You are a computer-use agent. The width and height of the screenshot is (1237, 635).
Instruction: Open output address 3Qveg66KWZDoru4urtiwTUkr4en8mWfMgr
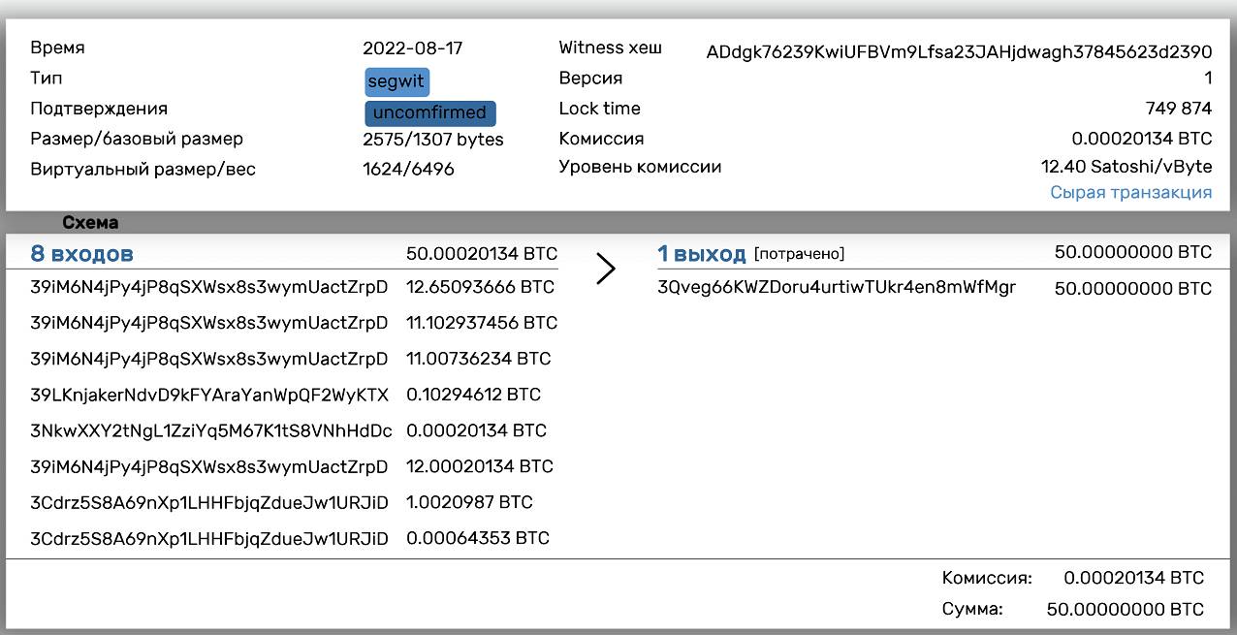point(837,288)
